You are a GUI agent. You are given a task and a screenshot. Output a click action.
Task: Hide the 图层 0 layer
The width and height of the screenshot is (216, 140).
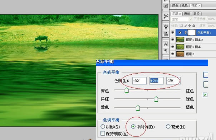[x=172, y=54]
